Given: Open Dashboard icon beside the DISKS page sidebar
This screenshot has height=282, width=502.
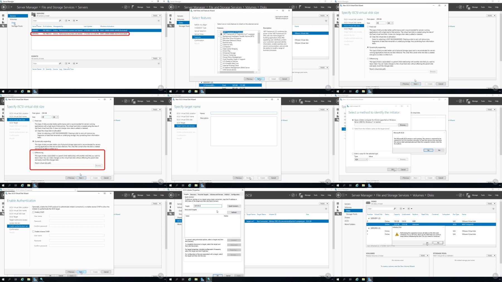Looking at the screenshot, I should click(x=338, y=204).
